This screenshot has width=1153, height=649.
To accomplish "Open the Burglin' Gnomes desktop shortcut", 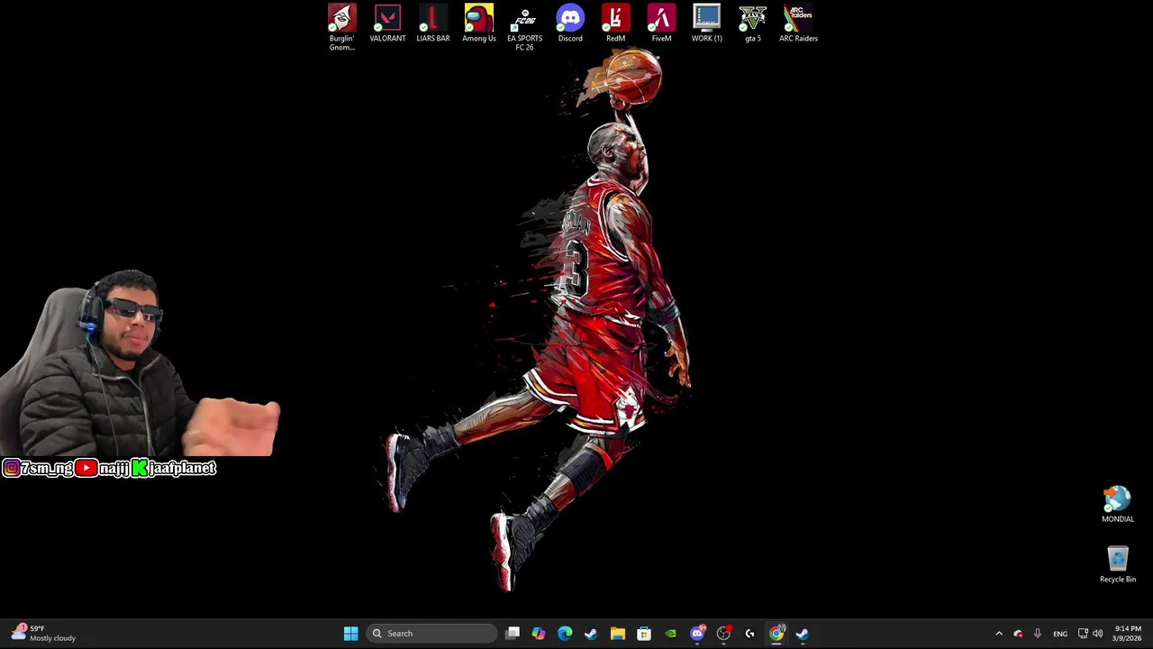I will [341, 27].
